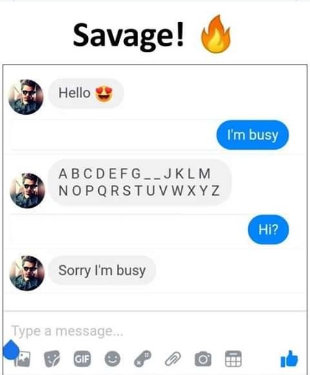Send a thumbs-up like
The image size is (310, 375).
point(289,358)
